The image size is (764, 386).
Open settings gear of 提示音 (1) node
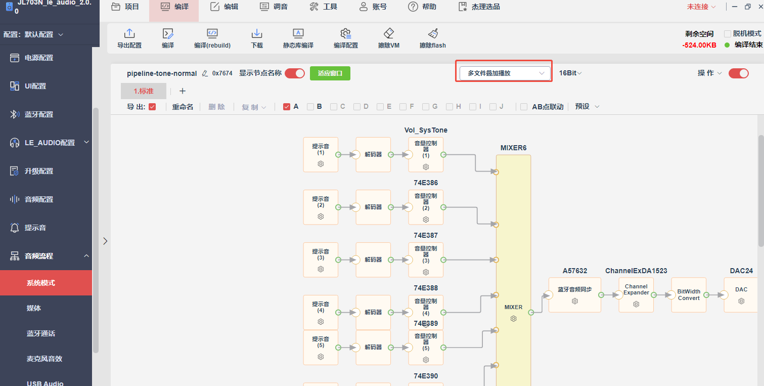[321, 164]
